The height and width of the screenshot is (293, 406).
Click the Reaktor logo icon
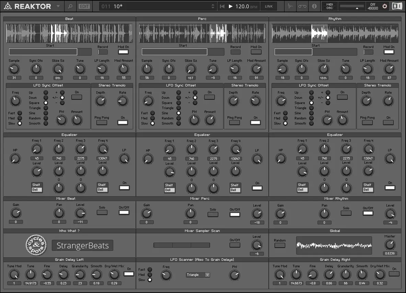[x=8, y=6]
